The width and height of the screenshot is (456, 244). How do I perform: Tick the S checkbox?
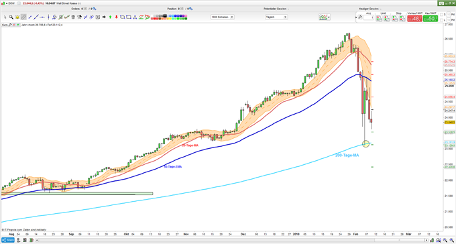(x=441, y=15)
